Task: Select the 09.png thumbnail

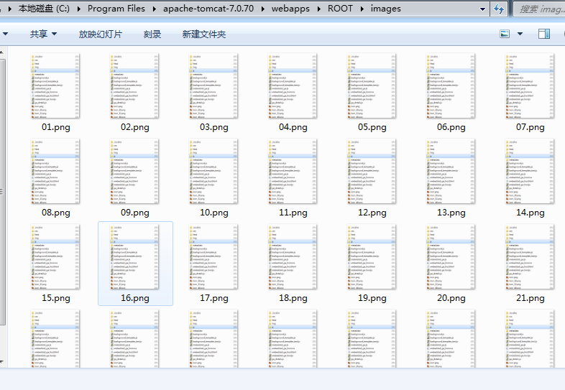Action: point(134,172)
